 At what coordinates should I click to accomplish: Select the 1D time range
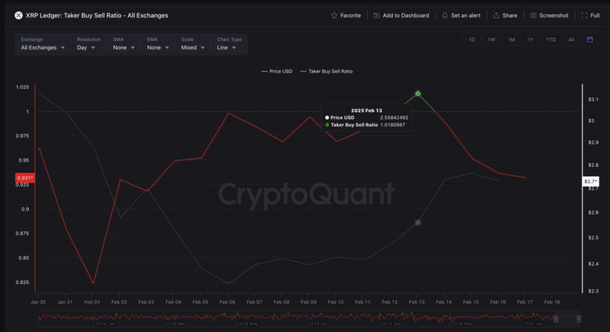point(472,40)
